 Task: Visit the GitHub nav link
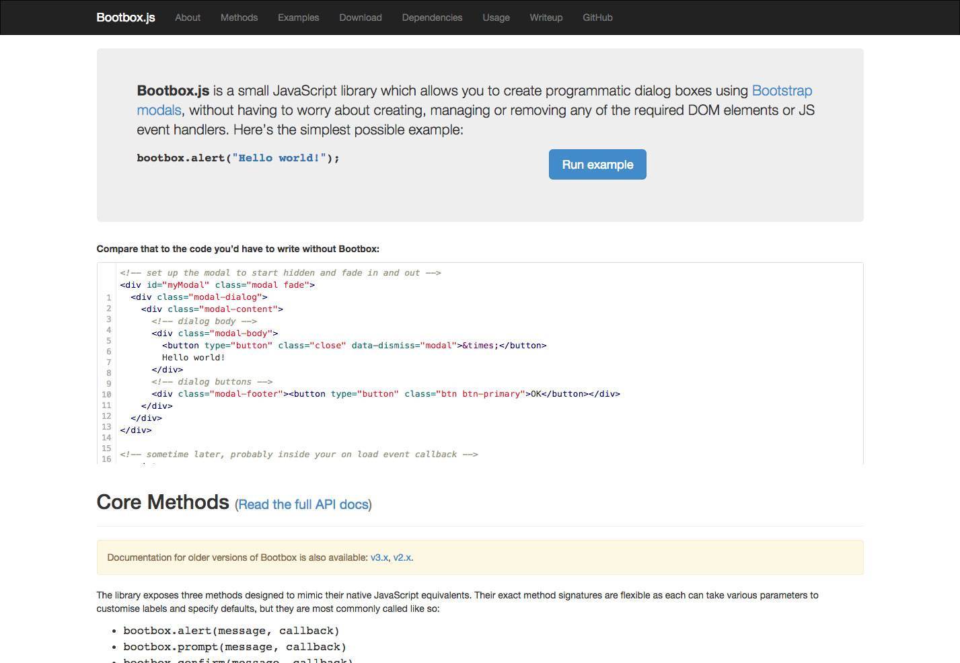tap(597, 17)
